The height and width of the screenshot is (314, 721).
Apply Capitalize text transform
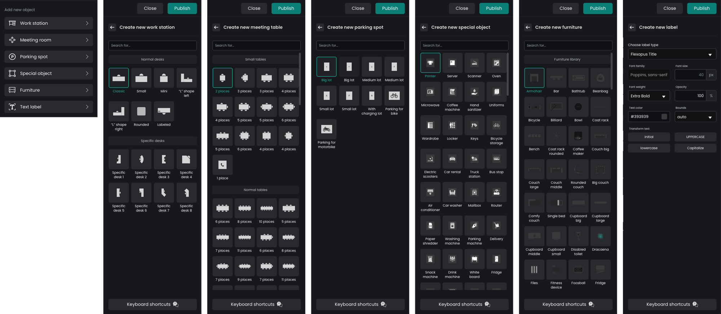(695, 148)
